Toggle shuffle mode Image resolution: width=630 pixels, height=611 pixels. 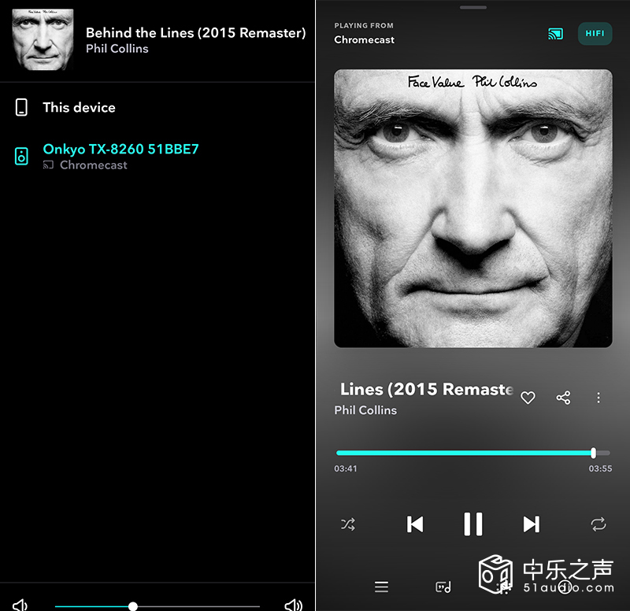coord(348,524)
